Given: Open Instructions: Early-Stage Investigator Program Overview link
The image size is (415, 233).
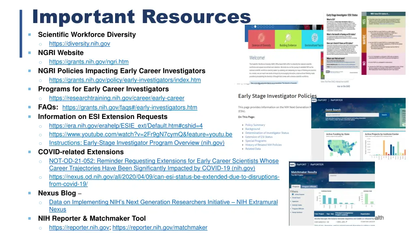Looking at the screenshot, I should [x=137, y=143].
